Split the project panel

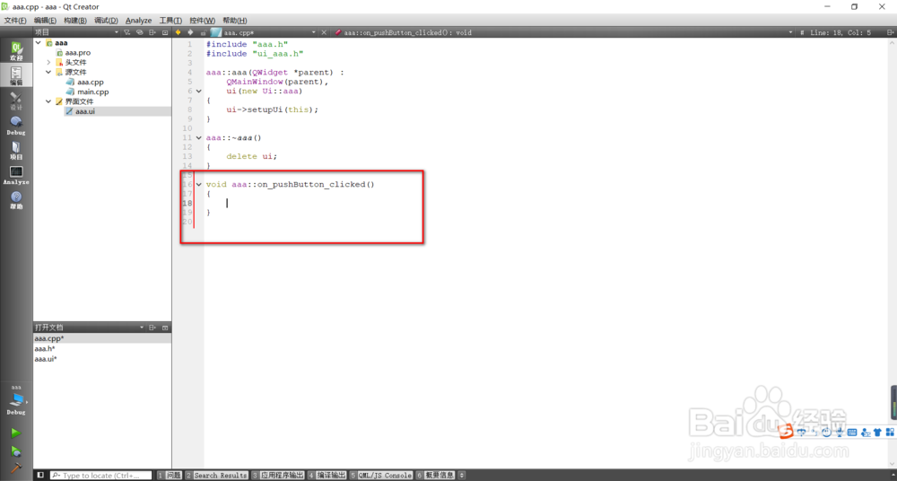click(152, 32)
